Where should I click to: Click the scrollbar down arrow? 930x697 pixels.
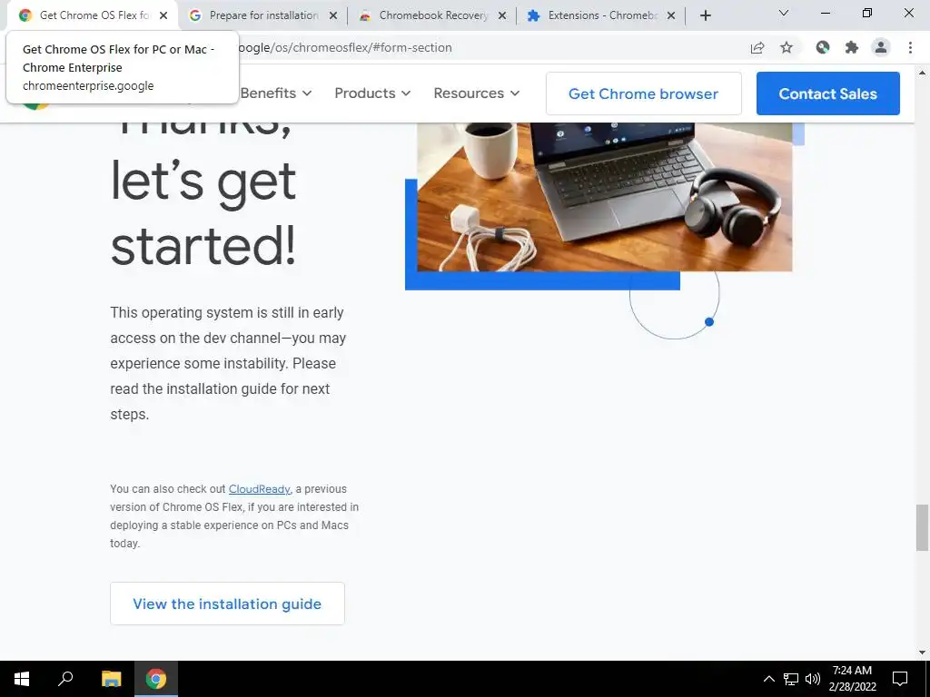pyautogui.click(x=922, y=653)
